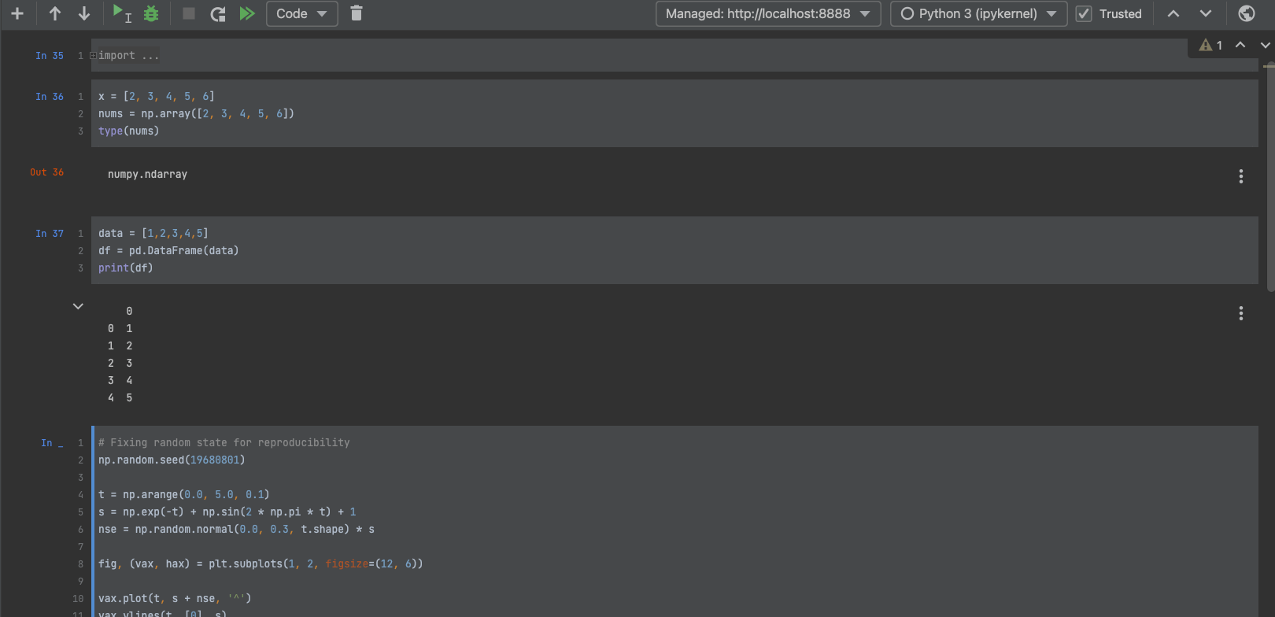Restart the kernel
This screenshot has width=1275, height=617.
pos(218,13)
